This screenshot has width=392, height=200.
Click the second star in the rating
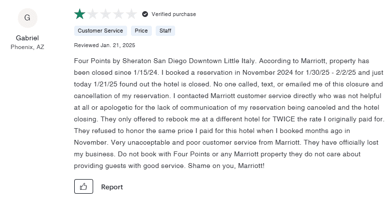pyautogui.click(x=93, y=14)
